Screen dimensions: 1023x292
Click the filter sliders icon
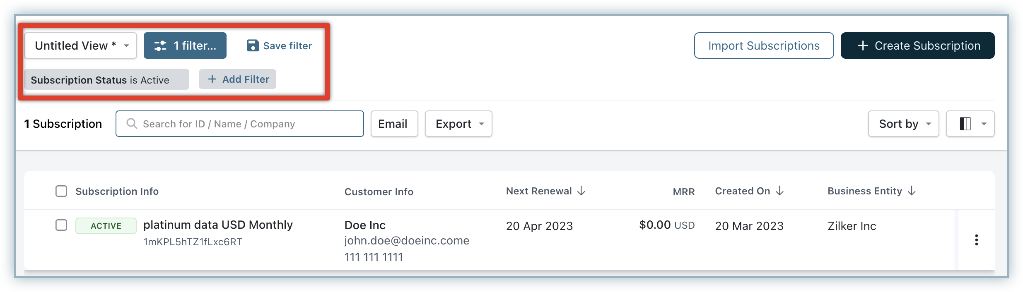click(160, 45)
